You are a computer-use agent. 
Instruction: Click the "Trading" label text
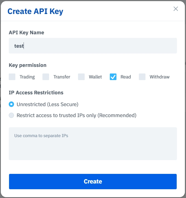(27, 77)
